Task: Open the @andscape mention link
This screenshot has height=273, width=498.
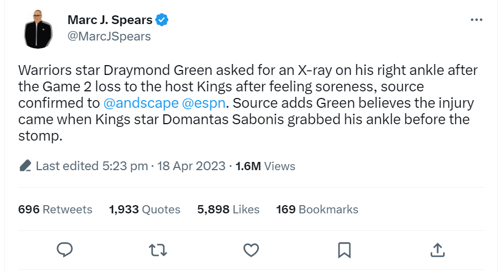Action: [140, 102]
